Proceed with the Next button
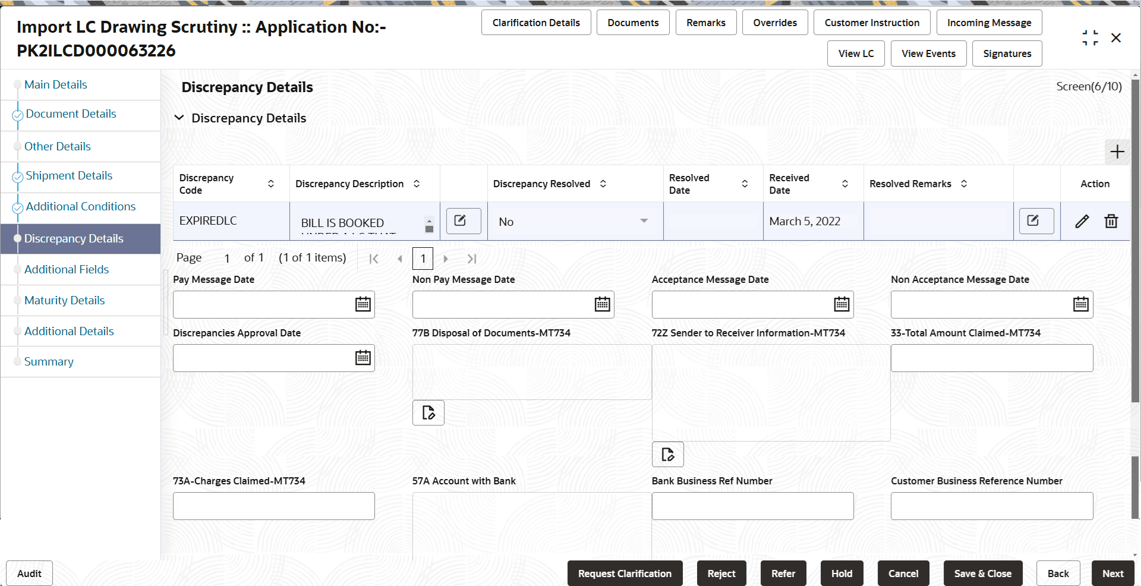The width and height of the screenshot is (1141, 586). click(1112, 574)
